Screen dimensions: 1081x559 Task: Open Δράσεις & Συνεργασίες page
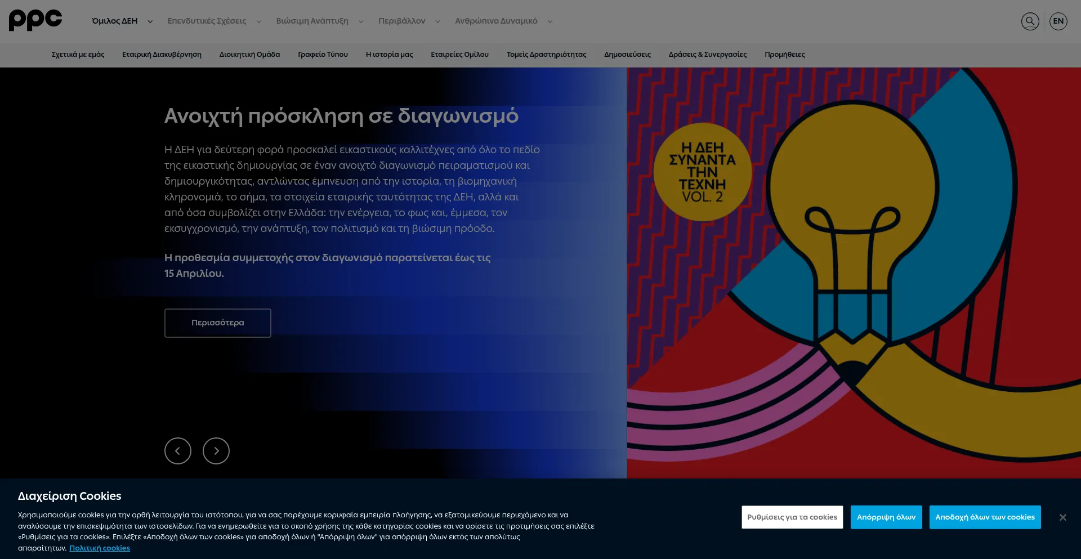tap(708, 55)
